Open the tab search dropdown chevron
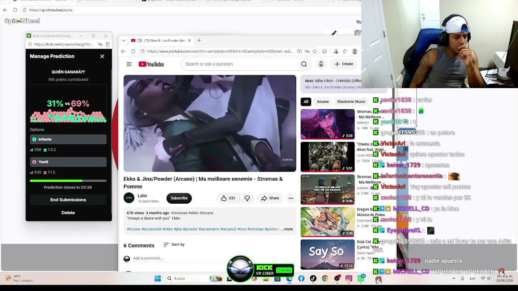518x291 pixels. [123, 40]
